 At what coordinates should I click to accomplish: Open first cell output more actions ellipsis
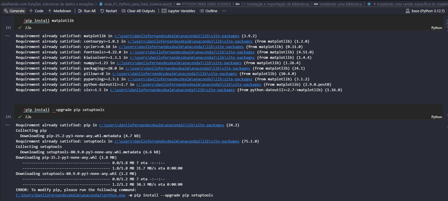click(7, 36)
